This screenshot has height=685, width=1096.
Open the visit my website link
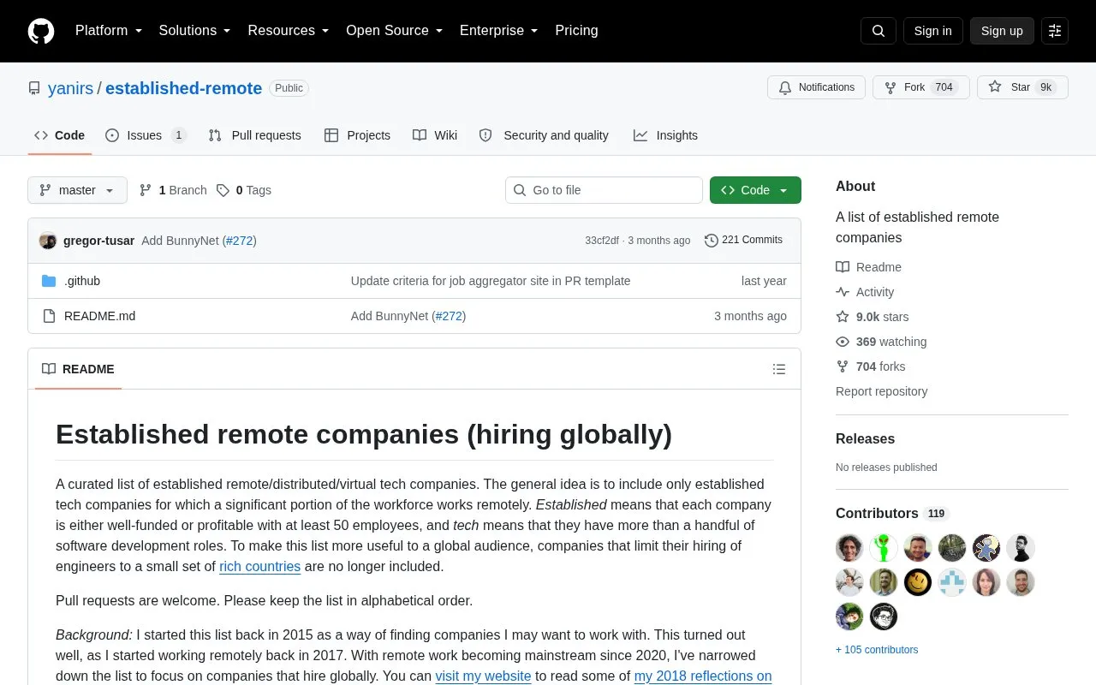pos(483,676)
